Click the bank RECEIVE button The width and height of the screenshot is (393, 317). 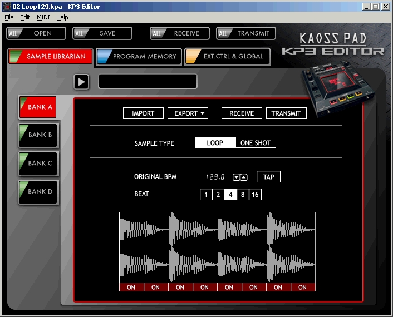[x=242, y=113]
